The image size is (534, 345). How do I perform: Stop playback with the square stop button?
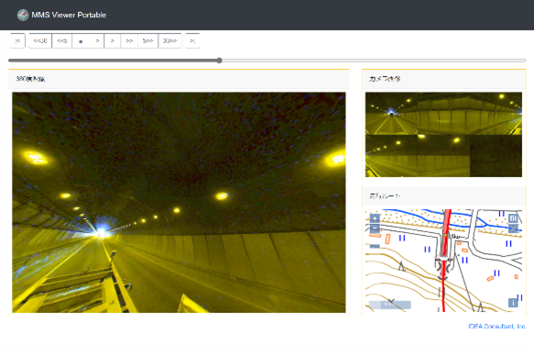(81, 41)
